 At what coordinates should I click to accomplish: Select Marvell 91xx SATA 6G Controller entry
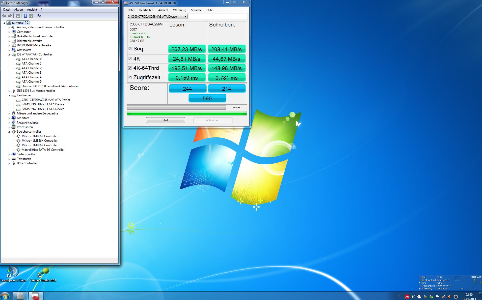[43, 150]
